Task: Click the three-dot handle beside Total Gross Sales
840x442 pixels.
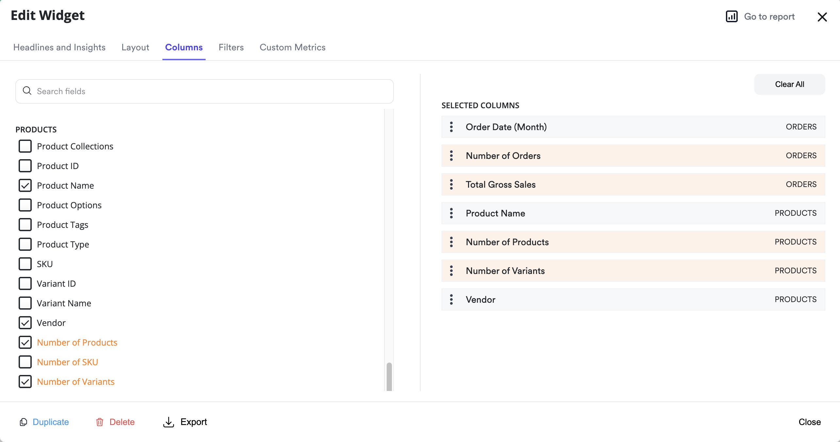Action: click(x=451, y=184)
